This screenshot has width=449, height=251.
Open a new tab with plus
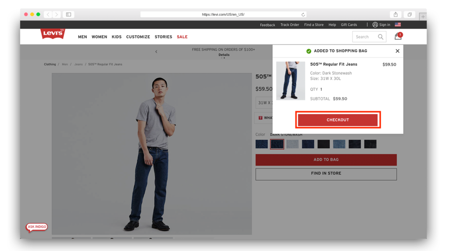pyautogui.click(x=423, y=17)
